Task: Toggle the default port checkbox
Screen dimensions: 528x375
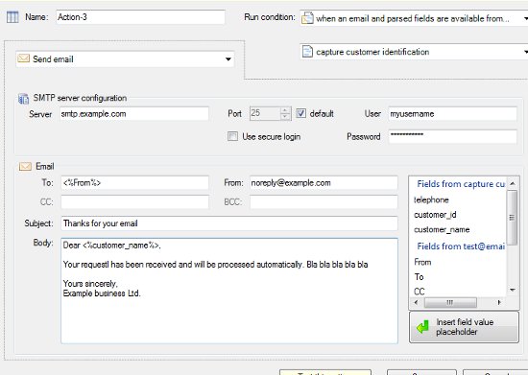Action: [x=300, y=113]
